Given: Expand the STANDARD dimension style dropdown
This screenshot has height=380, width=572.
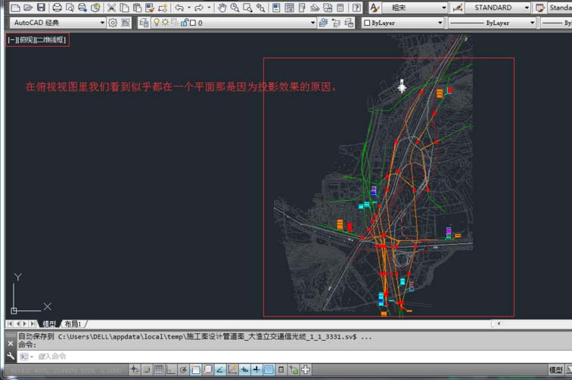Looking at the screenshot, I should point(527,8).
